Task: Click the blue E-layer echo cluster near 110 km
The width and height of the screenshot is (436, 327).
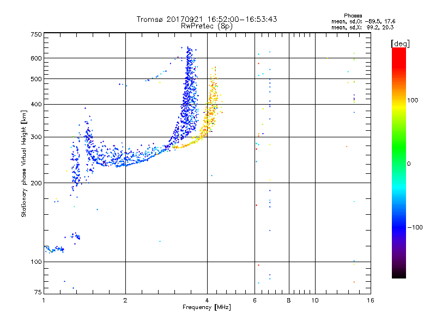Action: coord(55,249)
